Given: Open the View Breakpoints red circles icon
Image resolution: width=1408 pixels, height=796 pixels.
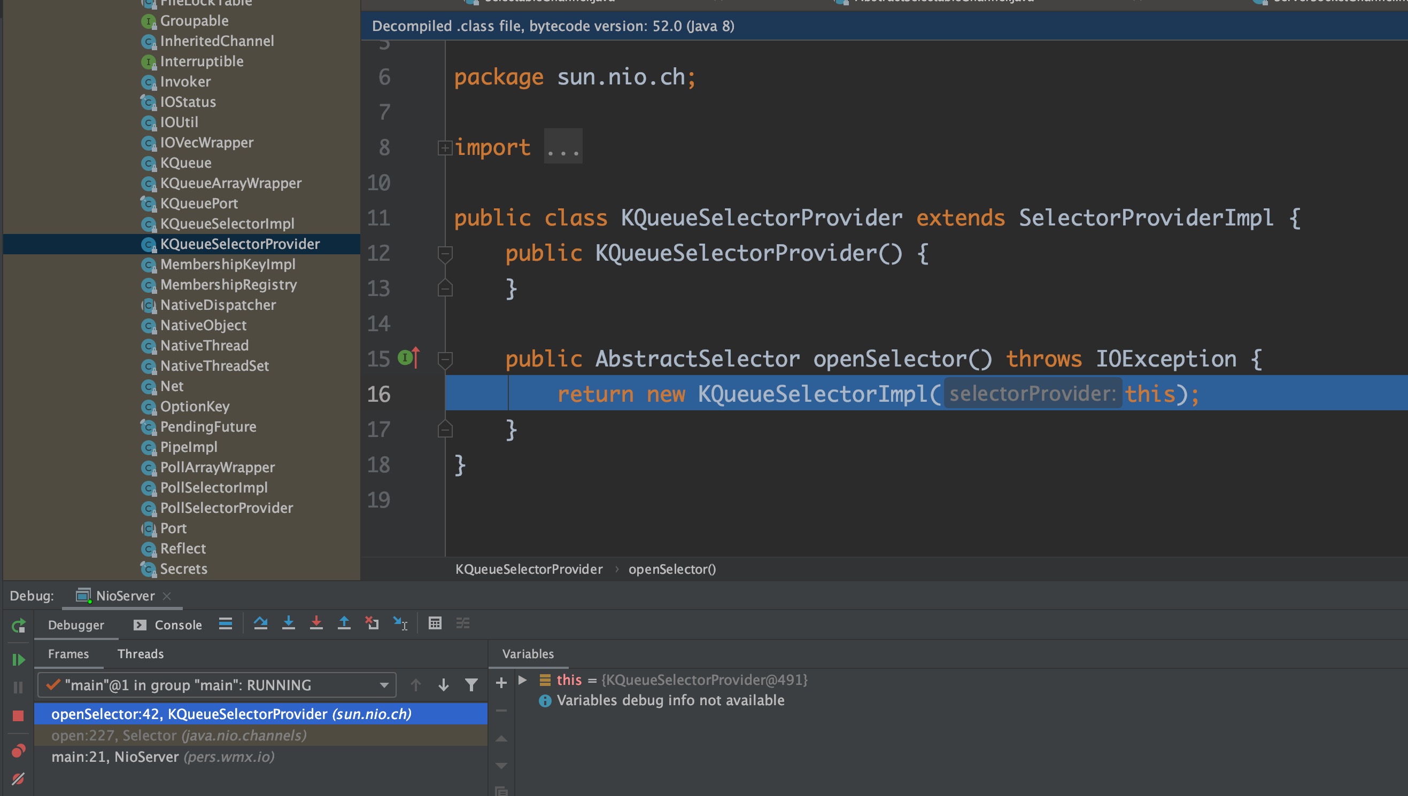Looking at the screenshot, I should 18,751.
